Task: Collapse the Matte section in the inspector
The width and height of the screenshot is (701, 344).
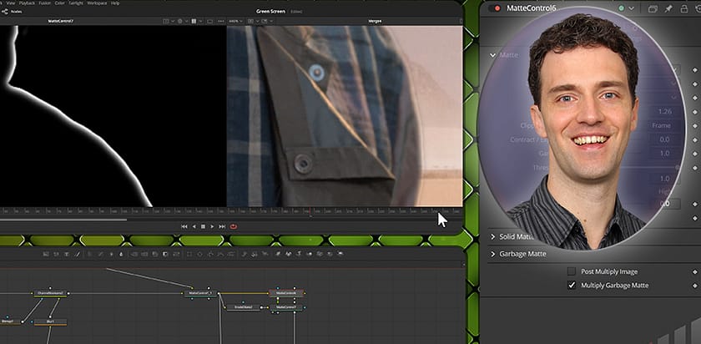Action: [x=492, y=55]
